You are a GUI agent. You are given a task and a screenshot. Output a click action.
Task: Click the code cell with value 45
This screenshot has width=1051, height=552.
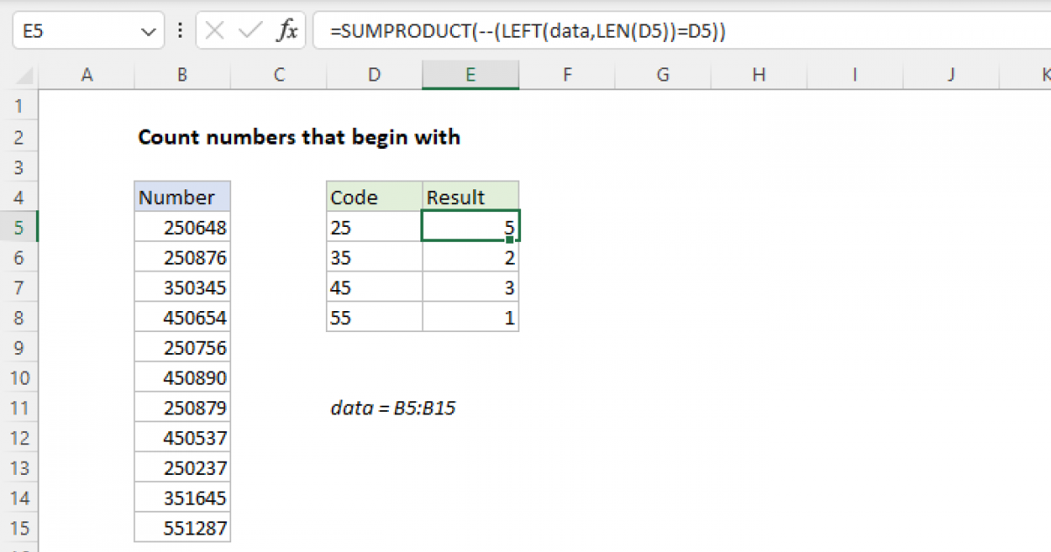(x=374, y=287)
